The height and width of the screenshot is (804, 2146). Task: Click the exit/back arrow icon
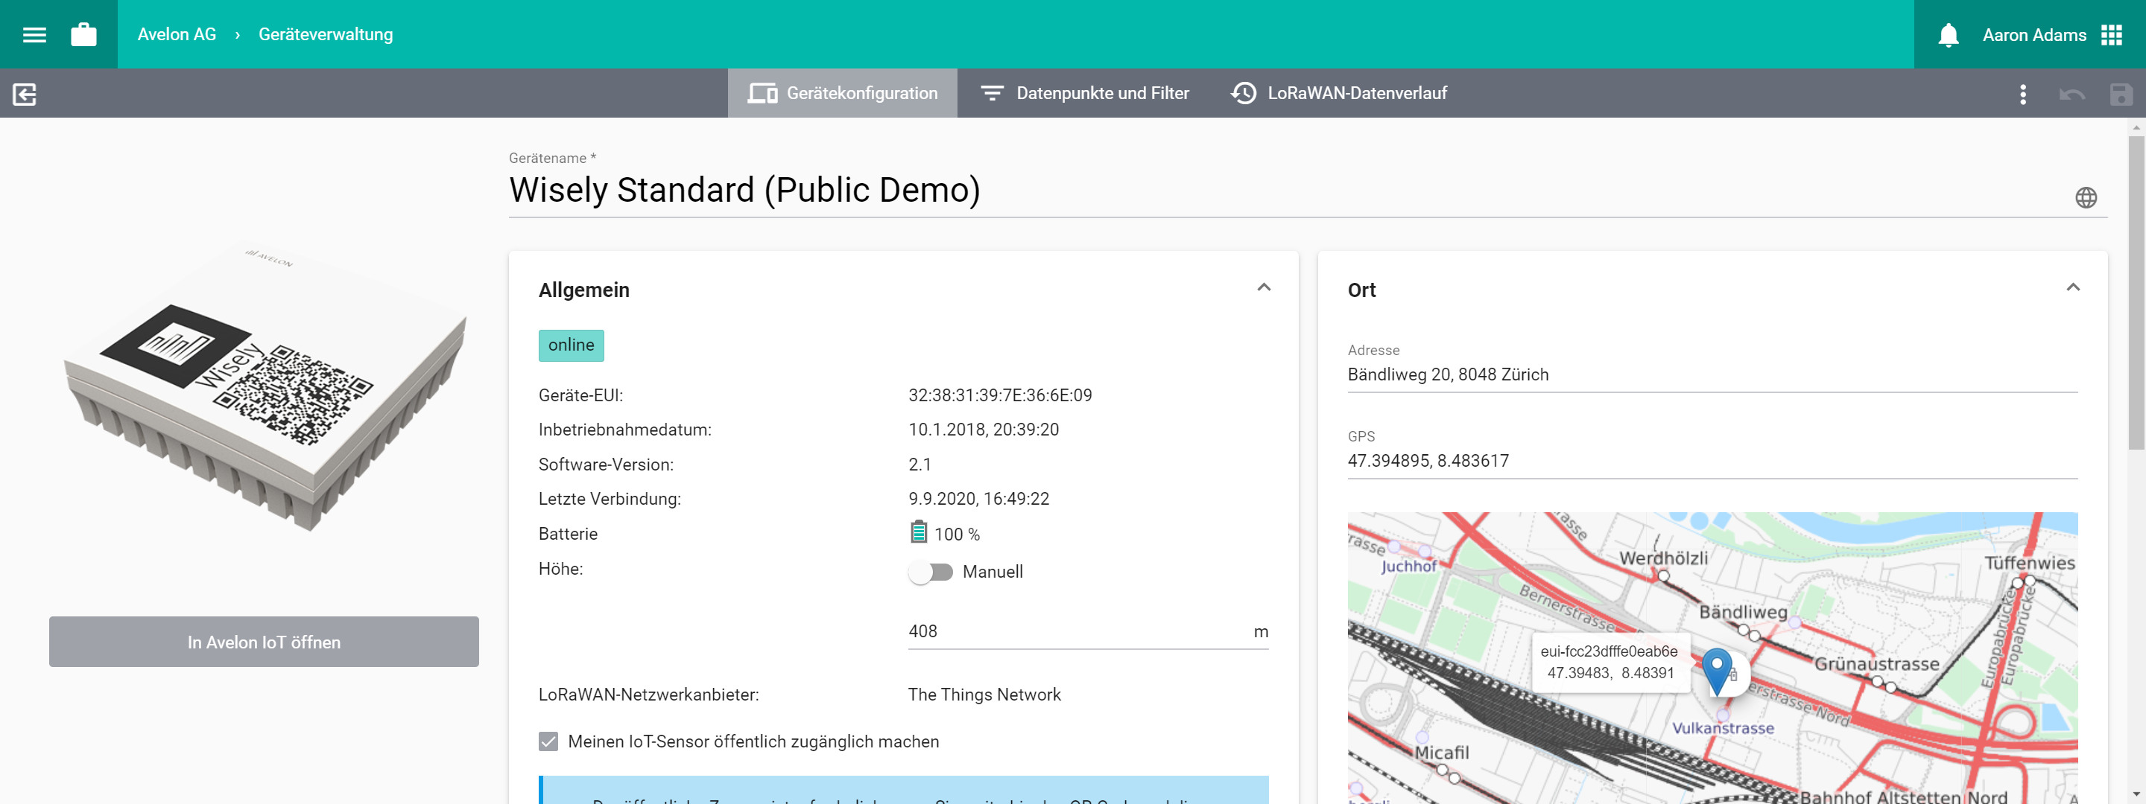tap(25, 94)
